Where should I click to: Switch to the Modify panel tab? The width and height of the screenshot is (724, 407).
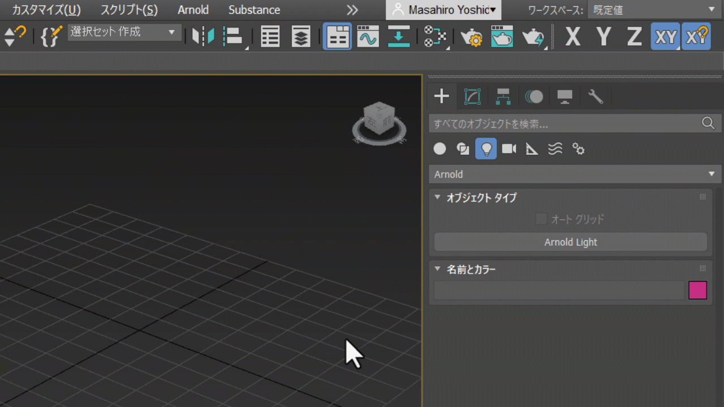click(472, 97)
